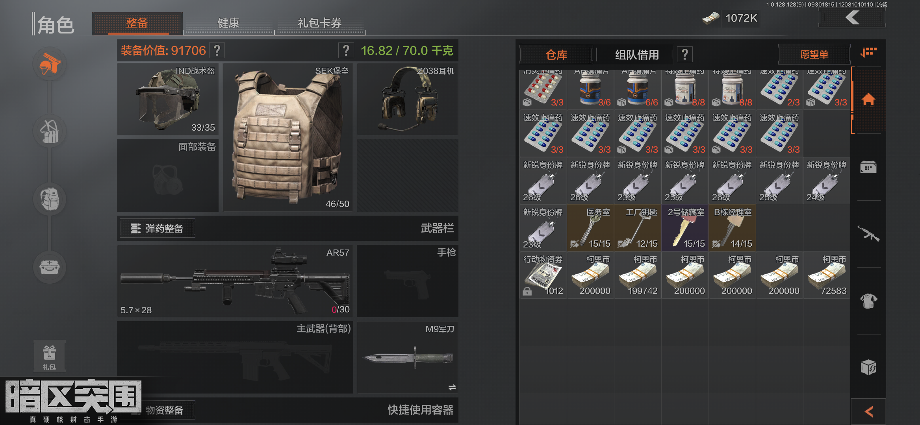Select the 组队借用 tab
Viewport: 920px width, 425px height.
[637, 55]
